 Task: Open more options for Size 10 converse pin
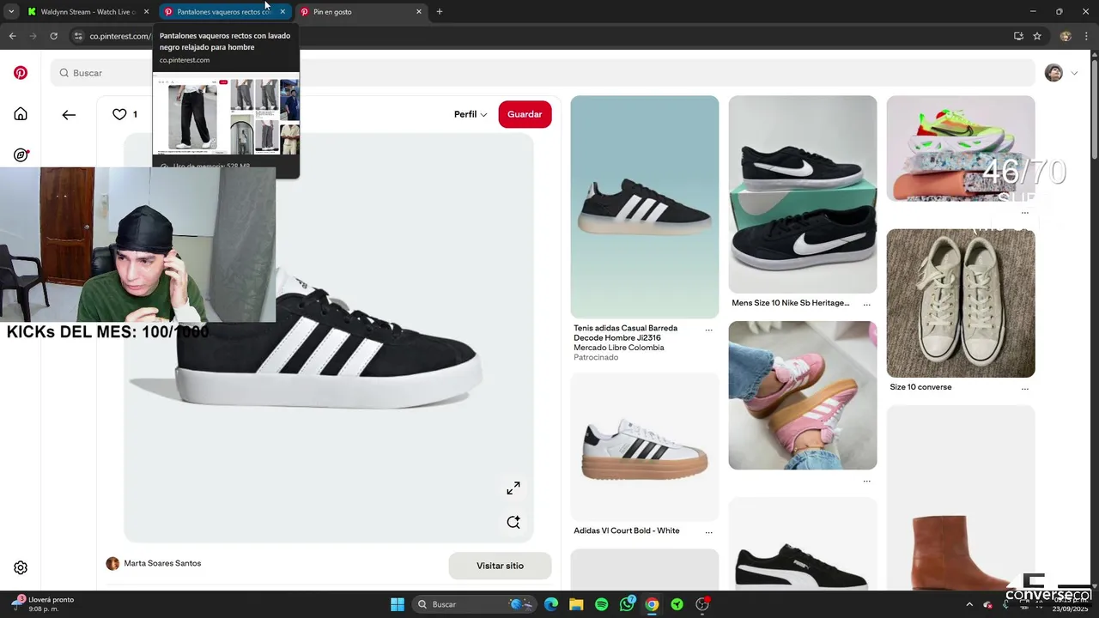pos(1024,388)
